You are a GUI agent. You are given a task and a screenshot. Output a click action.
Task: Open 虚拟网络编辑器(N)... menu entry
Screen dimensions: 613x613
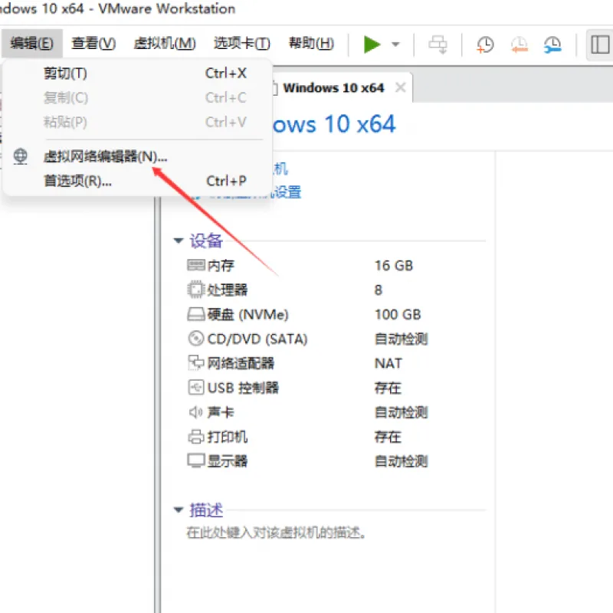(137, 157)
